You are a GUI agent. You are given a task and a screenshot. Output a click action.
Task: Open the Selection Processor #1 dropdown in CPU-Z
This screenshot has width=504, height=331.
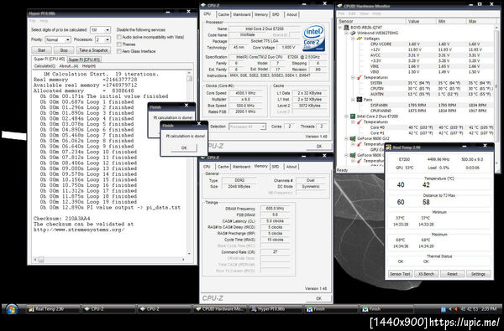tap(247, 127)
